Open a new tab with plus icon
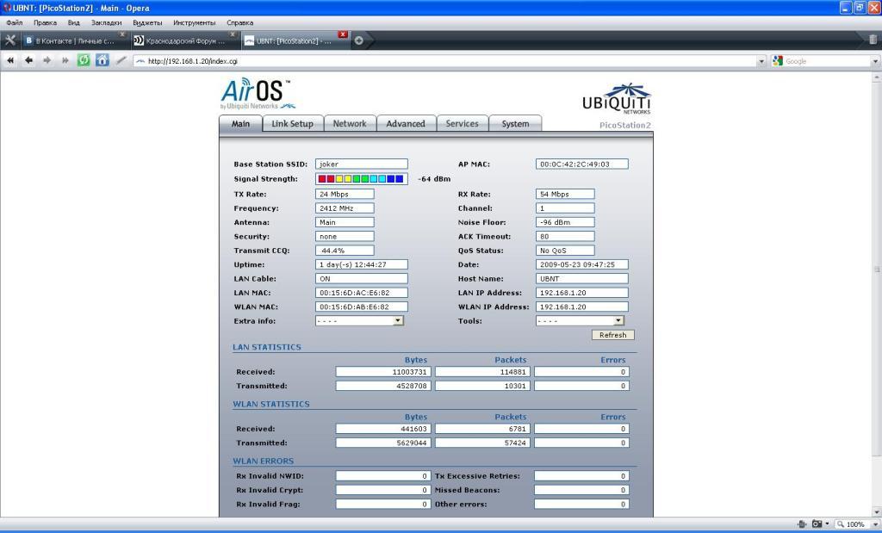This screenshot has height=533, width=882. click(x=358, y=40)
